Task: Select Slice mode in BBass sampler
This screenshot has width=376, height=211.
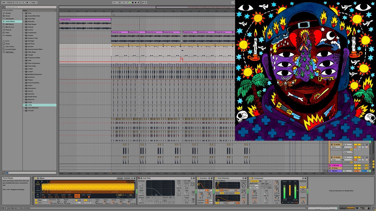Action: tap(38, 195)
